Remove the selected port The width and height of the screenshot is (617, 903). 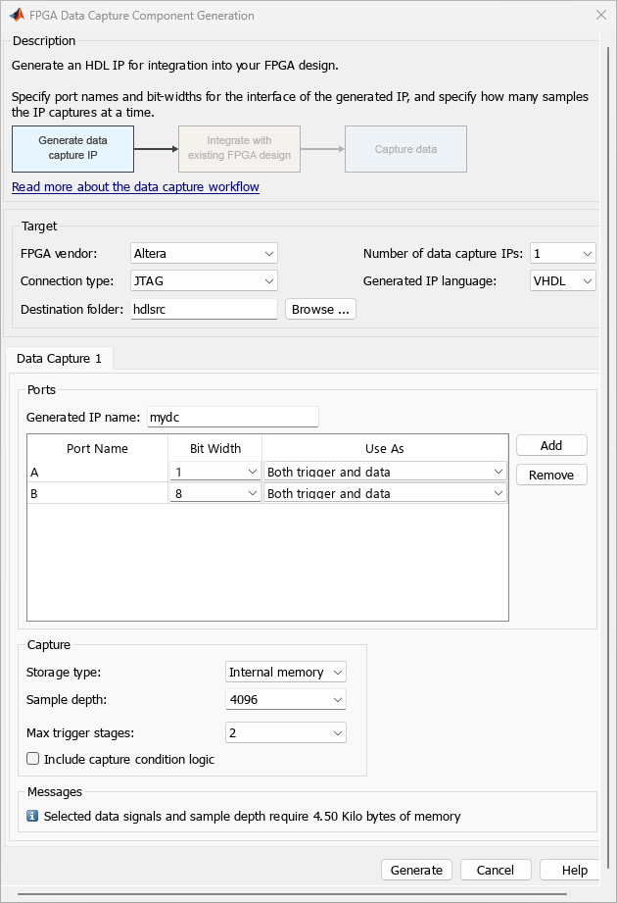pyautogui.click(x=551, y=476)
